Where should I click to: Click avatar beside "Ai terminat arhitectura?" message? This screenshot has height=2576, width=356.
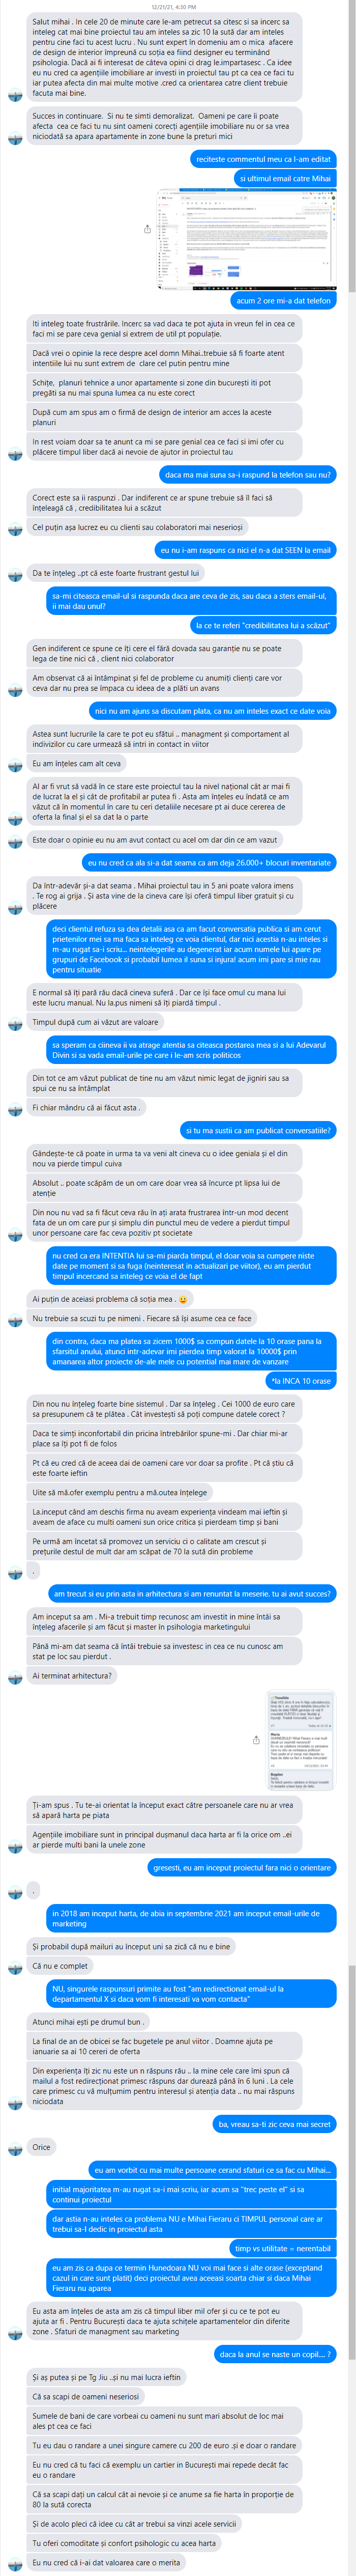pos(15,1677)
